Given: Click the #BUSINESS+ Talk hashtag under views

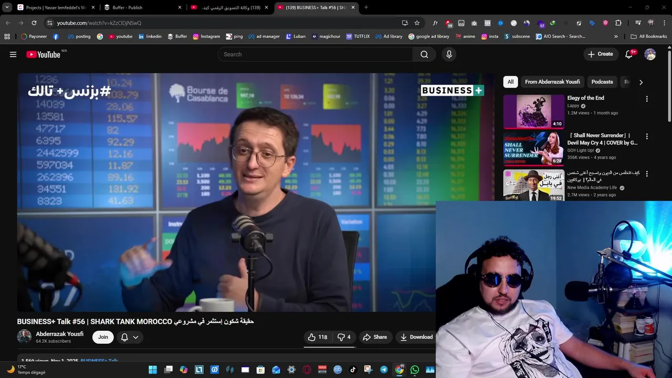Looking at the screenshot, I should (x=99, y=361).
